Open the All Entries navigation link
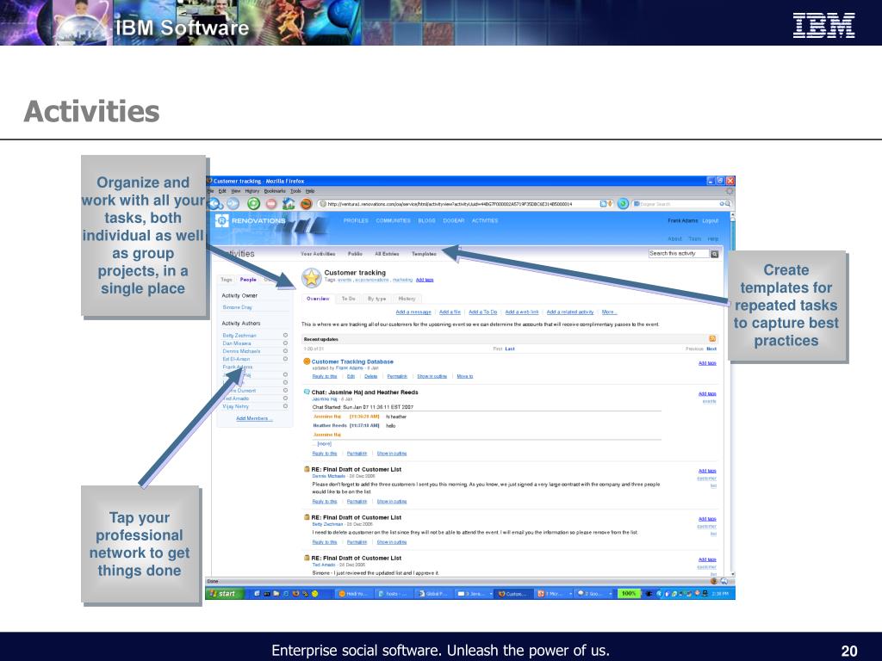882x661 pixels. (x=387, y=254)
